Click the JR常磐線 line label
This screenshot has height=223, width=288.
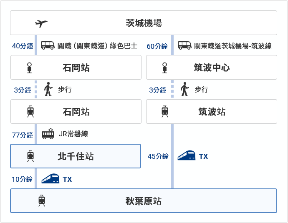(x=73, y=134)
